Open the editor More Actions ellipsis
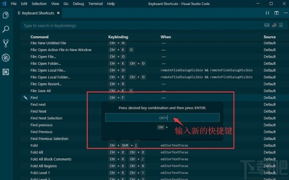The width and height of the screenshot is (289, 180). (x=285, y=13)
